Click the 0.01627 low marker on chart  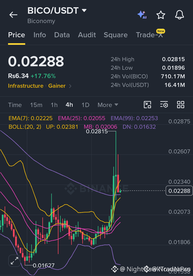click(44, 265)
